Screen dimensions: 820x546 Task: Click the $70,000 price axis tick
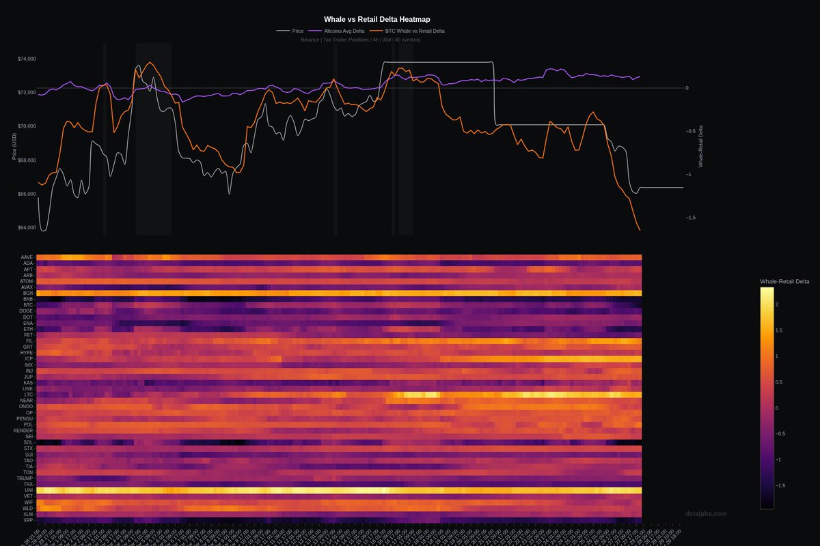pos(27,126)
